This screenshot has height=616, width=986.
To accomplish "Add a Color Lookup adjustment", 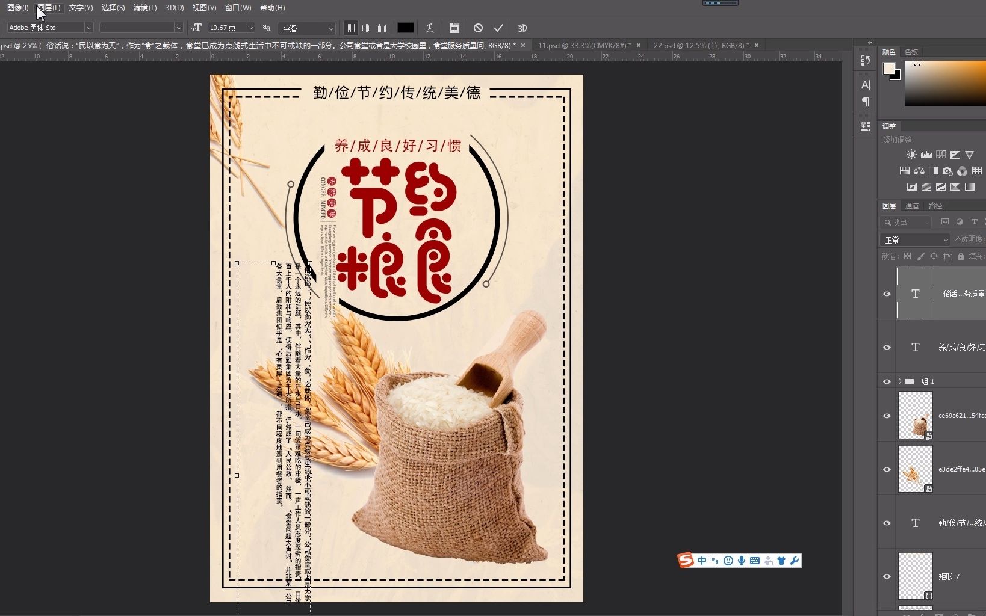I will click(976, 171).
